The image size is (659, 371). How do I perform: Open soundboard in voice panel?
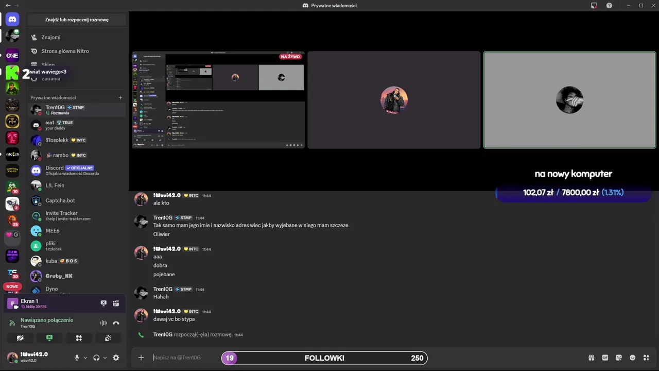point(108,338)
